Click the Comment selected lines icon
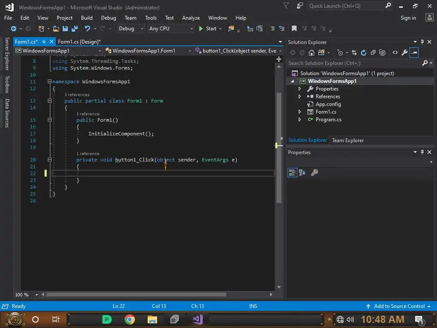 (x=272, y=29)
